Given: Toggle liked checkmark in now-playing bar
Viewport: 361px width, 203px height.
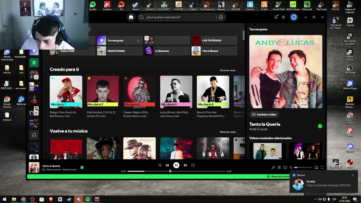Looking at the screenshot, I should [x=82, y=167].
